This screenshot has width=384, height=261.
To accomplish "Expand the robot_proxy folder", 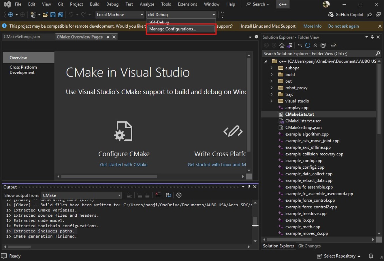I will [272, 88].
